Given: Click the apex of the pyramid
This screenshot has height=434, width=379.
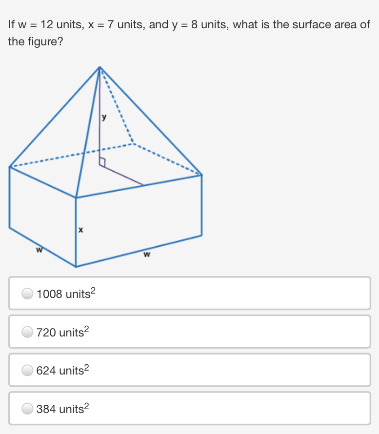Looking at the screenshot, I should 100,67.
